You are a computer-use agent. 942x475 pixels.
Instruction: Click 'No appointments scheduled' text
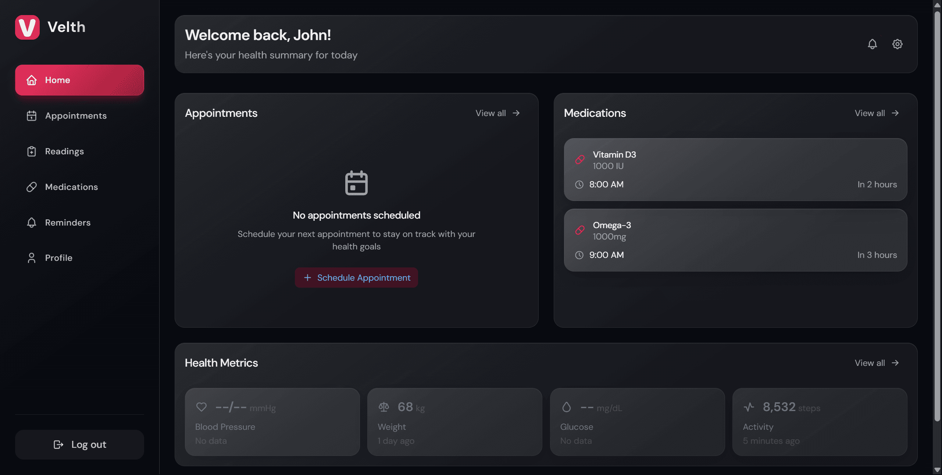pyautogui.click(x=356, y=215)
